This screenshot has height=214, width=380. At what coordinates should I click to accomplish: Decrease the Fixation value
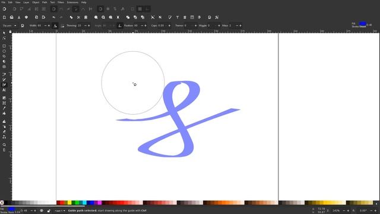click(x=142, y=26)
